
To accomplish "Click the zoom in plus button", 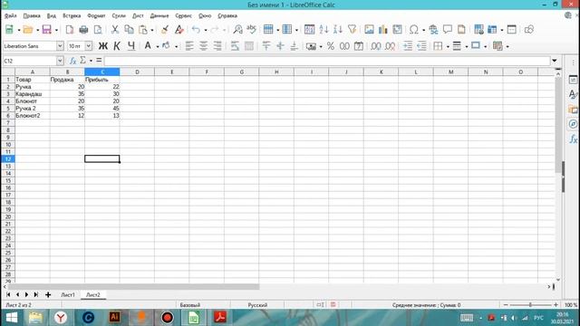I will 556,305.
